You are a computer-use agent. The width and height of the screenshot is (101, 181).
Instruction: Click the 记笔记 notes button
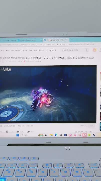click(x=89, y=131)
